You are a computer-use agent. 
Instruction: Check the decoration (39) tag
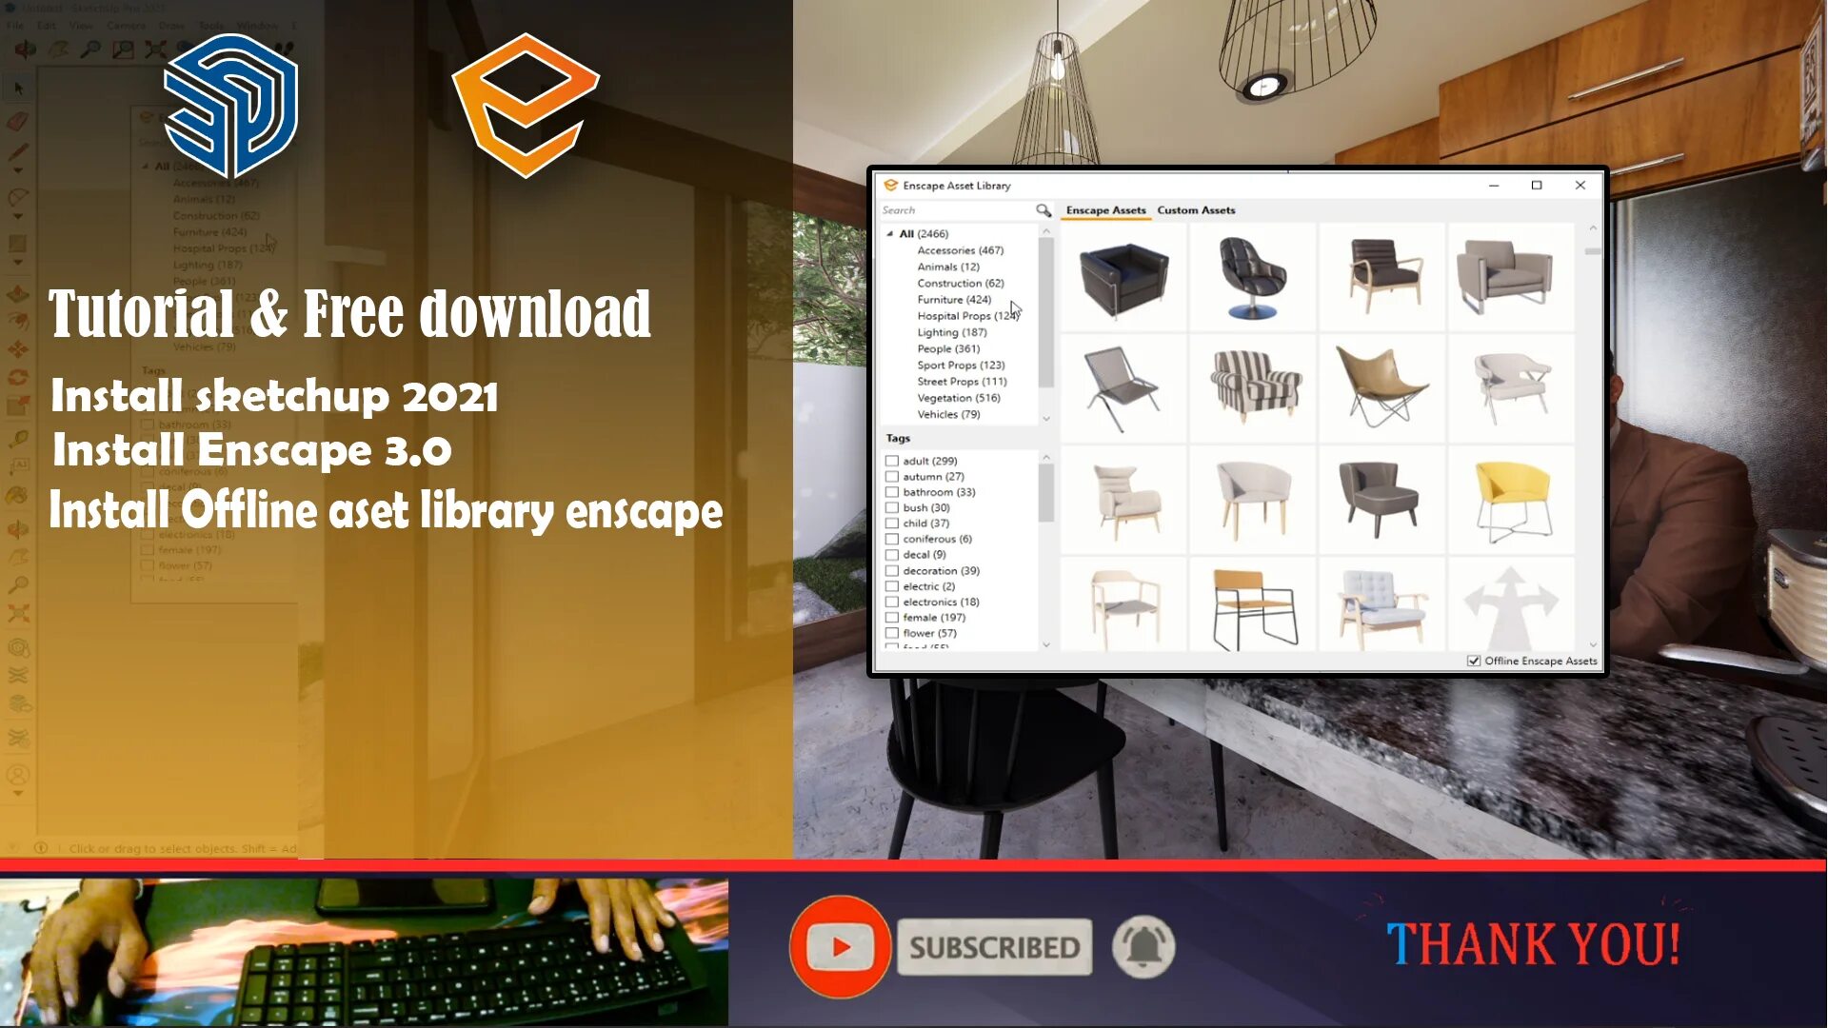pyautogui.click(x=892, y=571)
